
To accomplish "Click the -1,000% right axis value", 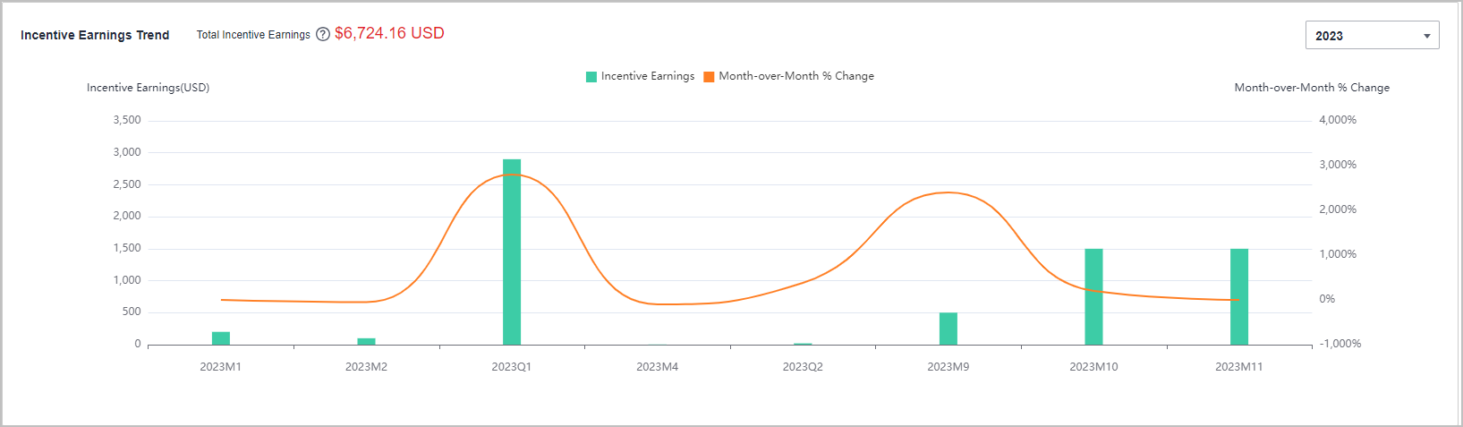I will tap(1340, 344).
